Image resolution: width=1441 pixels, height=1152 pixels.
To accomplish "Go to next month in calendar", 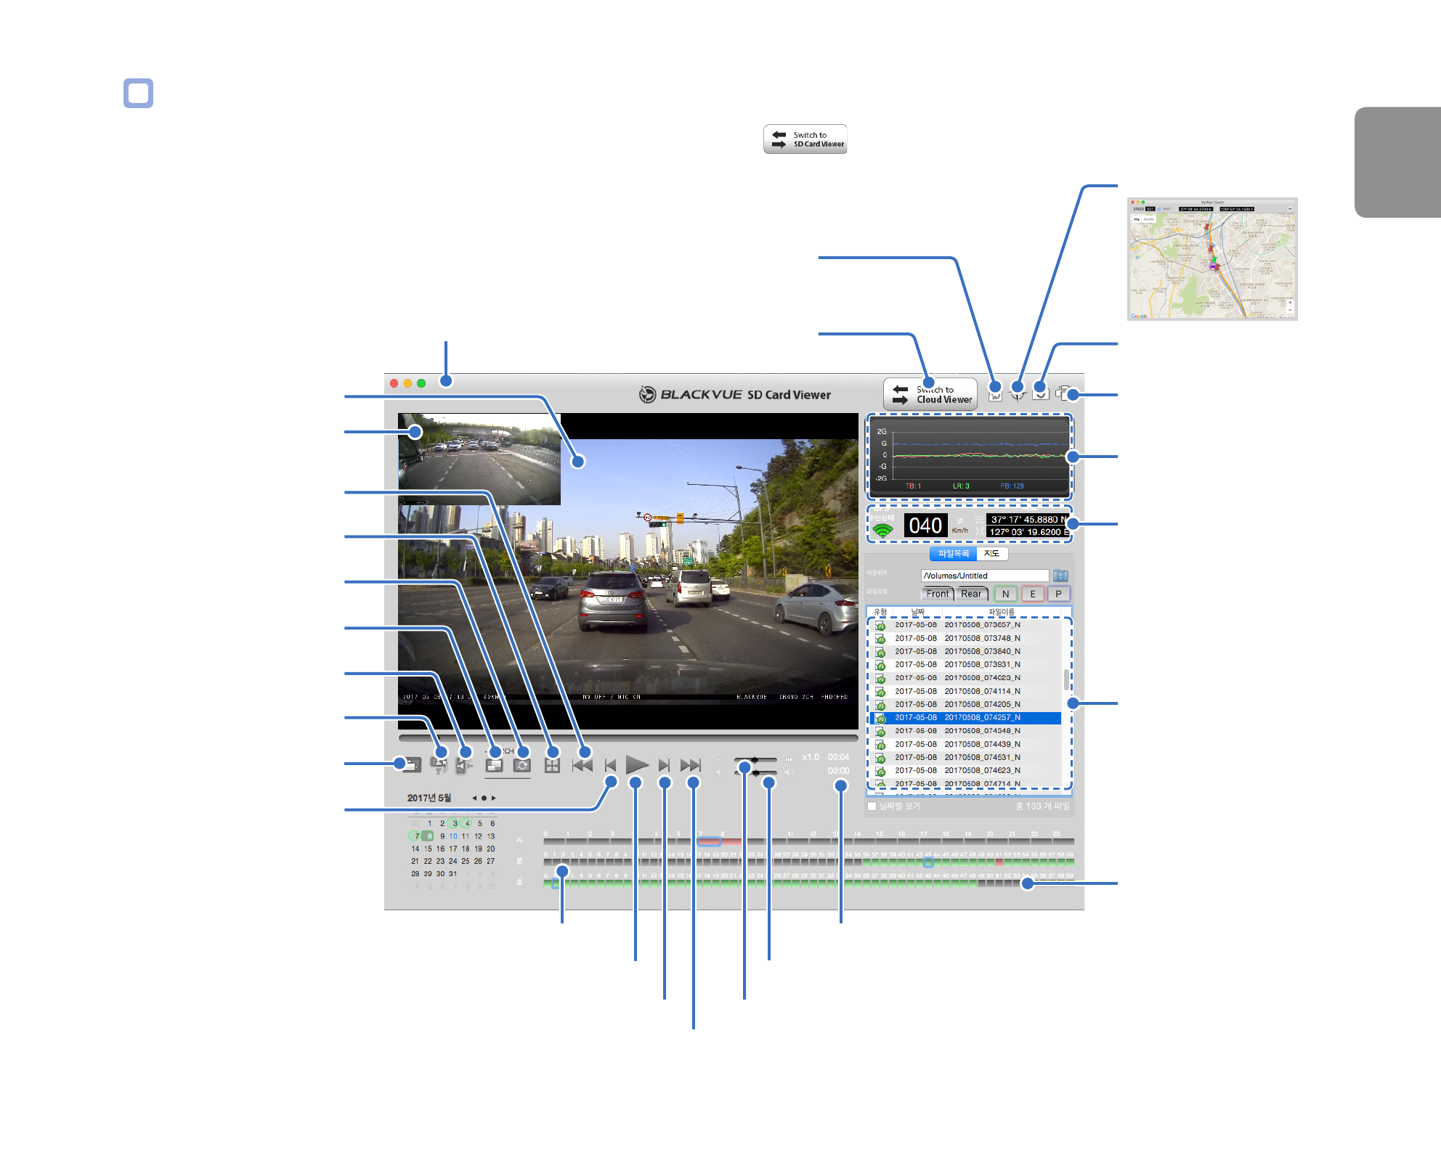I will [x=494, y=798].
